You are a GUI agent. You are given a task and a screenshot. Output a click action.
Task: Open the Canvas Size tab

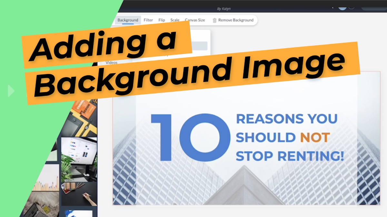195,20
